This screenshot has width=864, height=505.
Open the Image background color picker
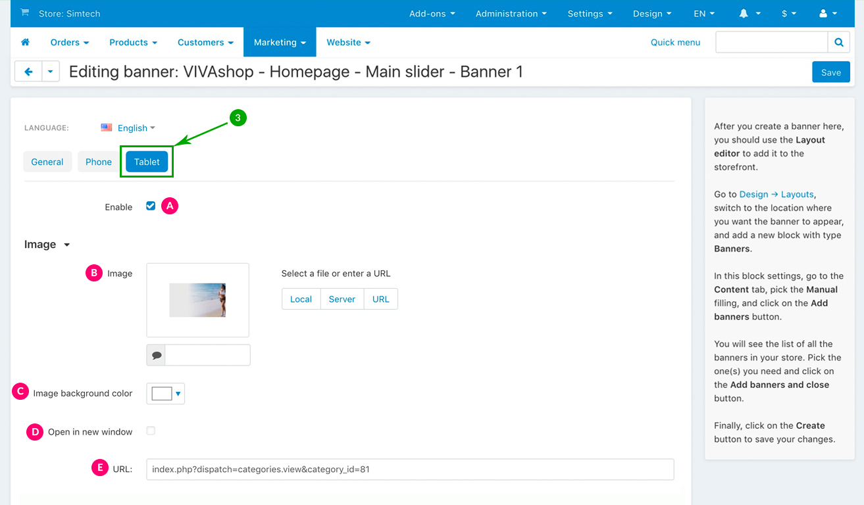click(x=166, y=393)
